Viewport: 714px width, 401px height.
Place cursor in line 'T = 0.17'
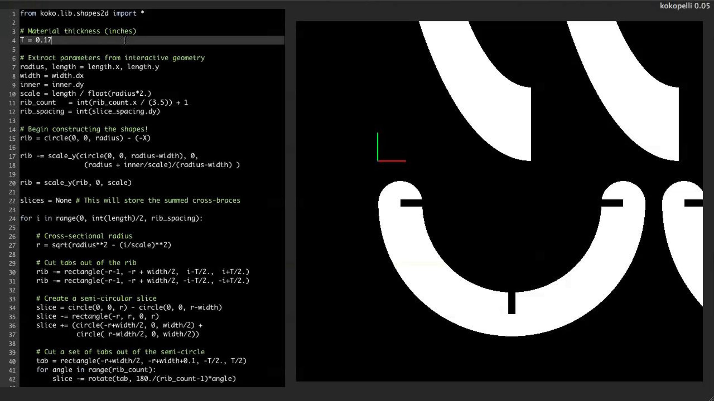(x=36, y=40)
